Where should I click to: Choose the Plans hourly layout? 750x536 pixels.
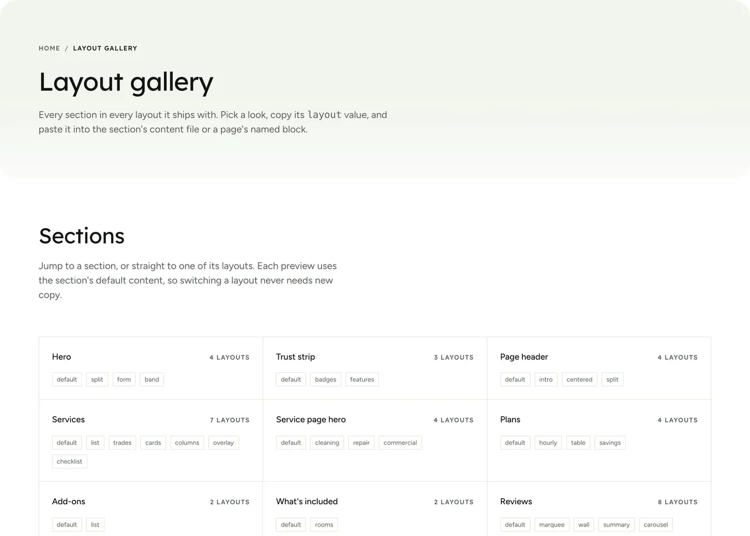coord(548,443)
